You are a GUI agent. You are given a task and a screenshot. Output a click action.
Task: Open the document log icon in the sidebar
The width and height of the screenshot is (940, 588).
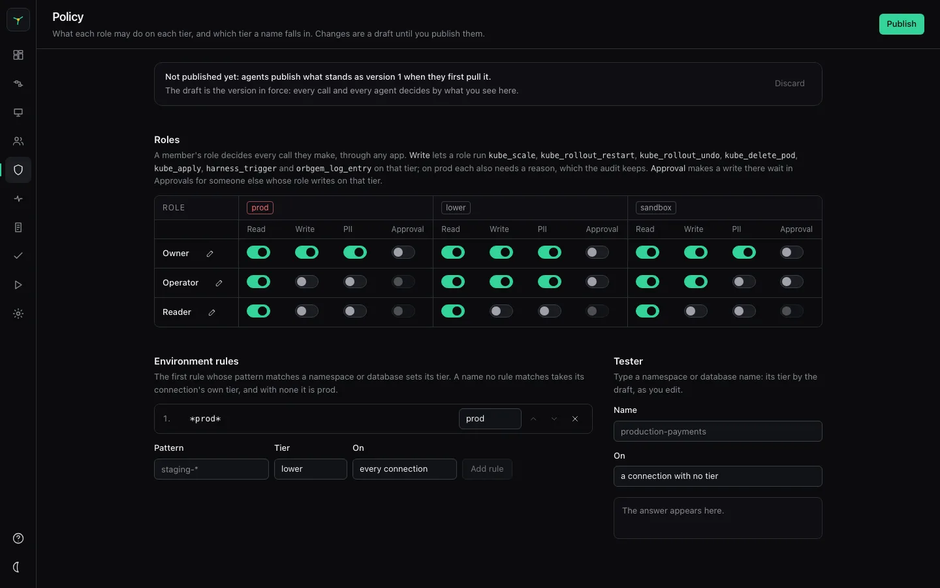[18, 227]
